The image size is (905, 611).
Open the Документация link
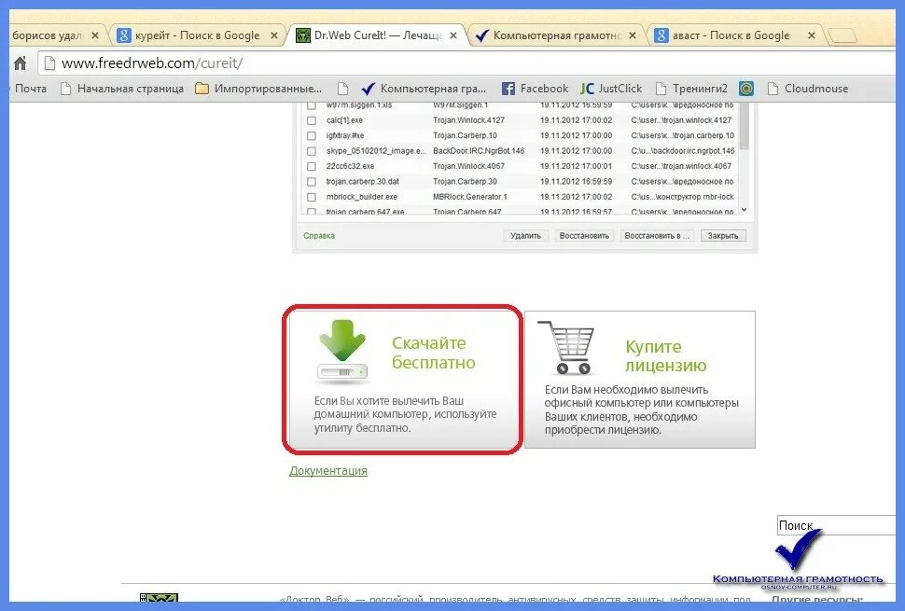pyautogui.click(x=328, y=471)
